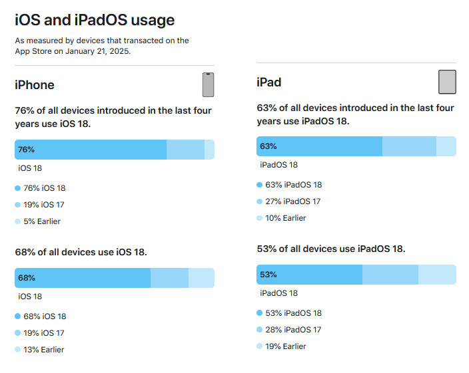The width and height of the screenshot is (469, 373).
Task: Click the 68% of all devices headline
Action: (x=81, y=252)
